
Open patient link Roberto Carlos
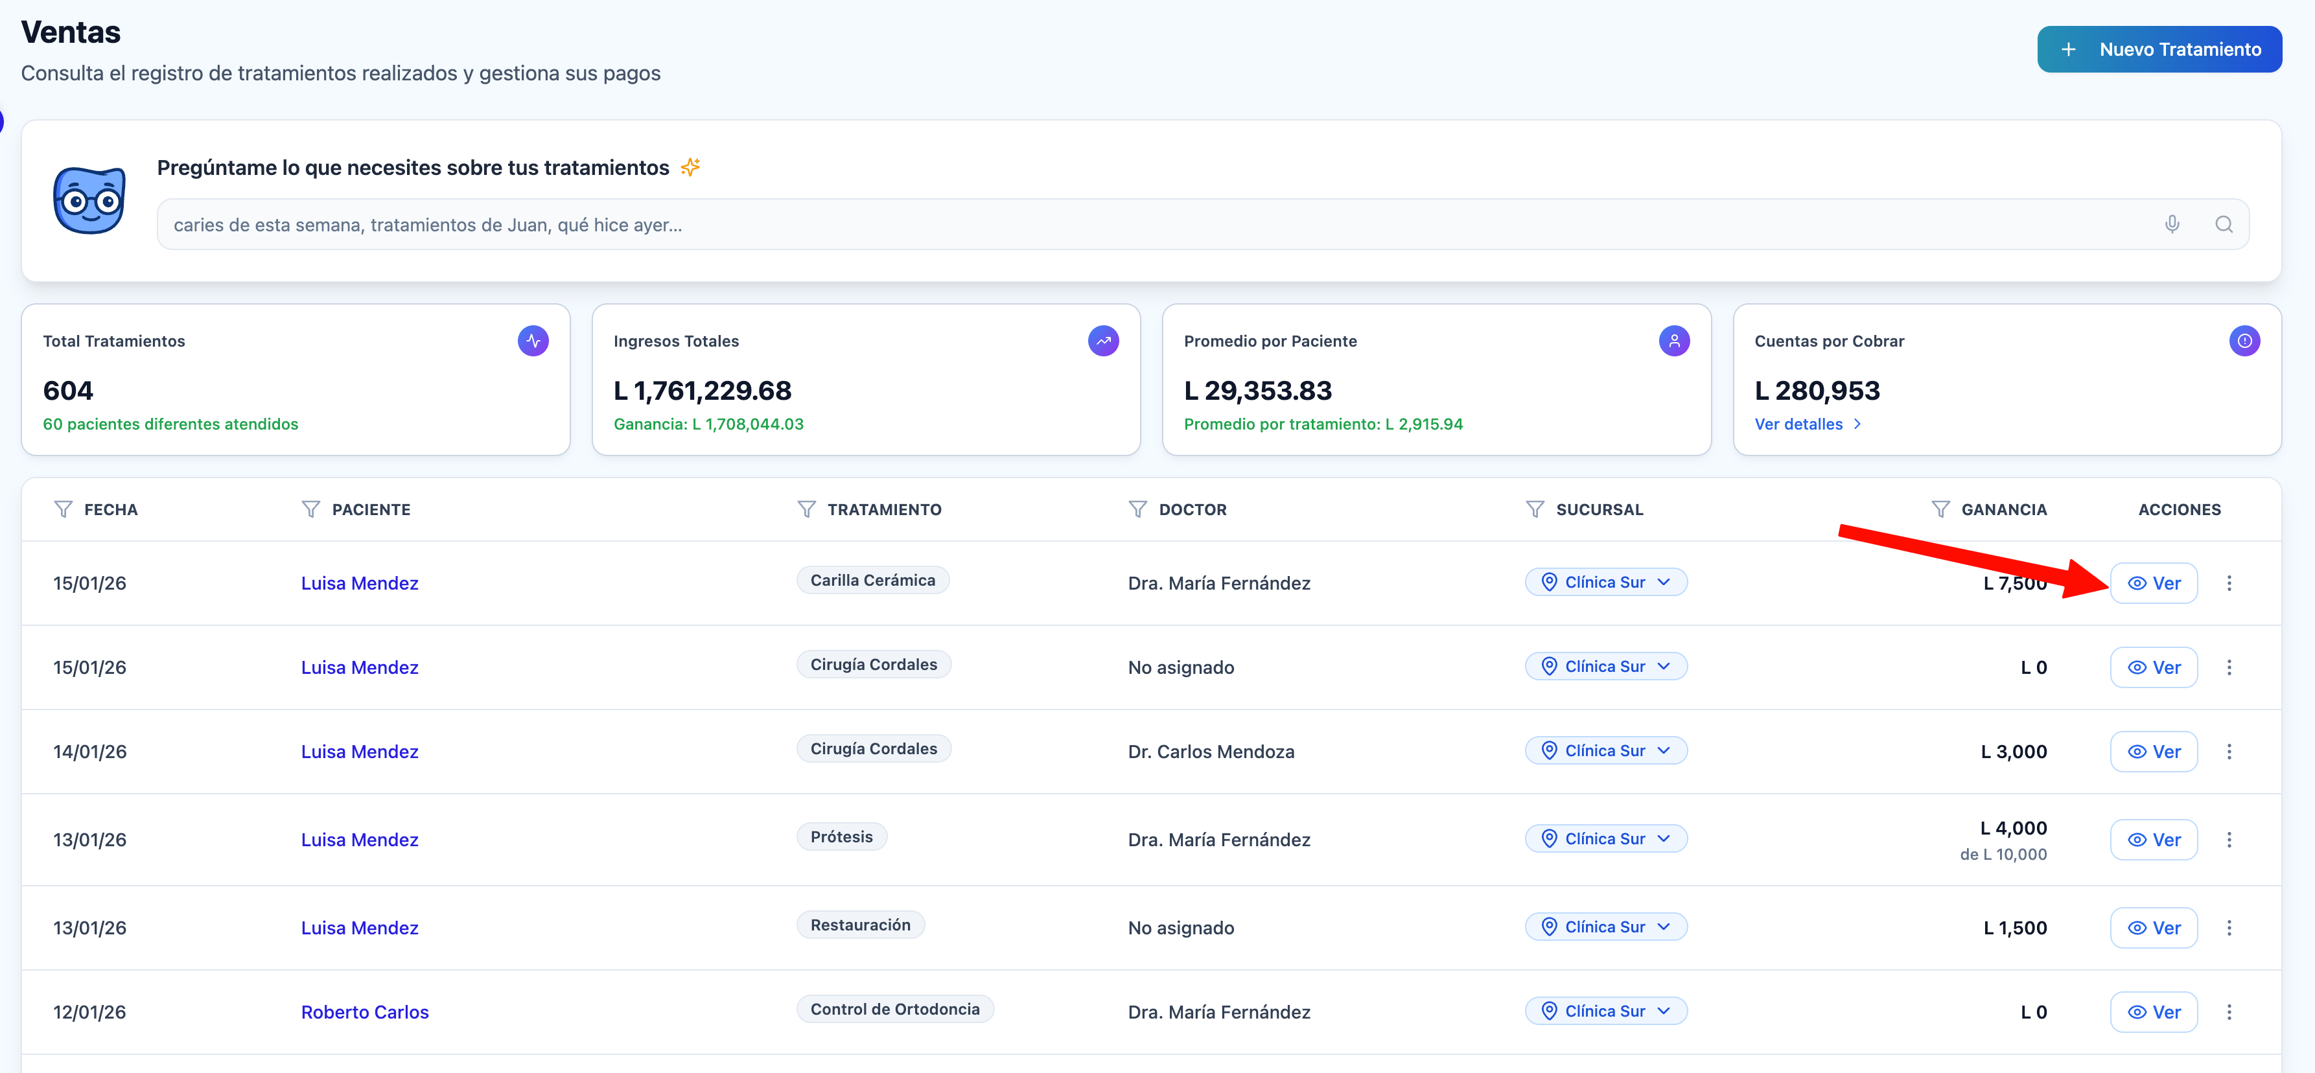[365, 1012]
